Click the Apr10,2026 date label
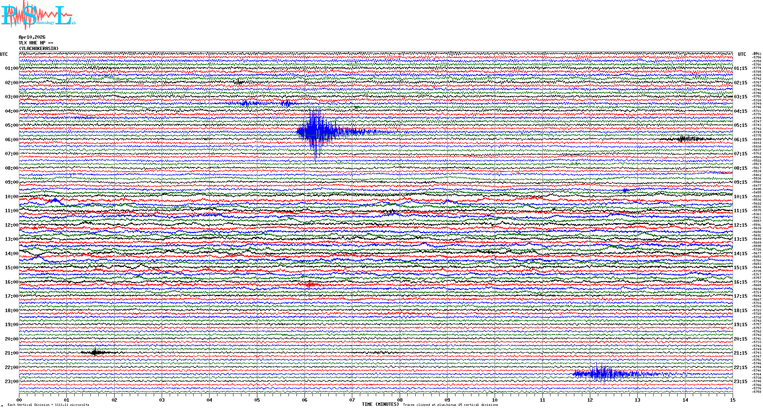The width and height of the screenshot is (763, 410). [x=32, y=37]
